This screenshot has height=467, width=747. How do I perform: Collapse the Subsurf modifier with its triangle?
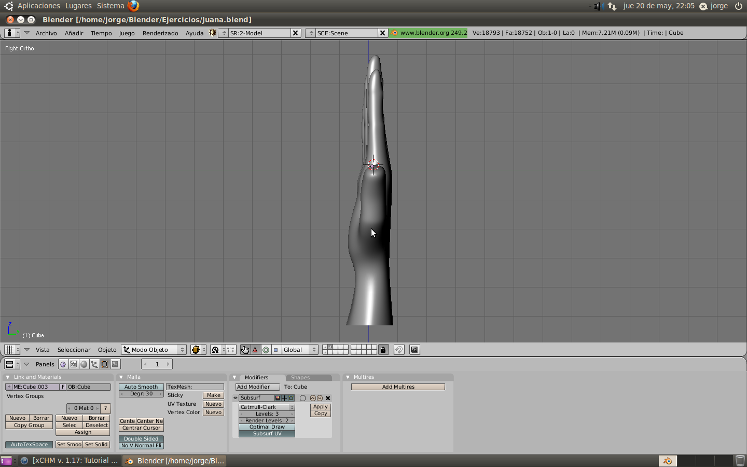236,398
